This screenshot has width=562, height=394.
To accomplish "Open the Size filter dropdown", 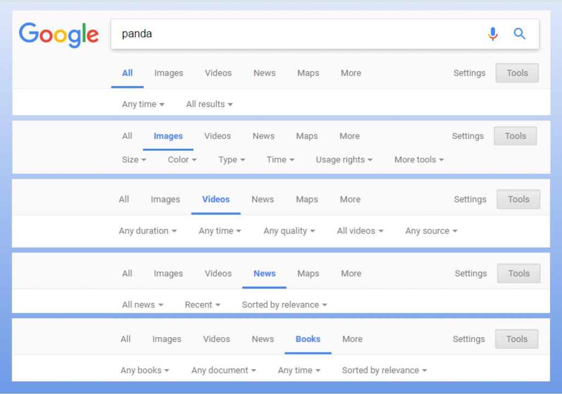I will (134, 160).
